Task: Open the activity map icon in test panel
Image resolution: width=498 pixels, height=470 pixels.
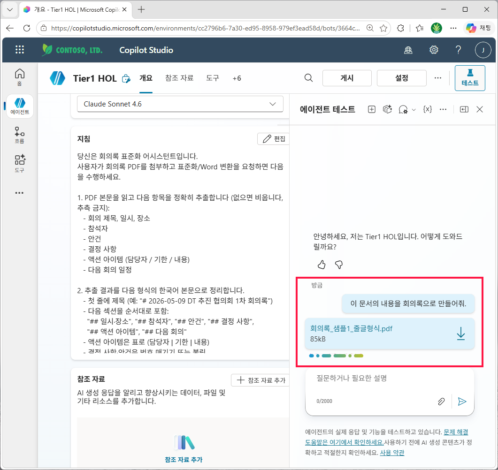Action: click(387, 109)
